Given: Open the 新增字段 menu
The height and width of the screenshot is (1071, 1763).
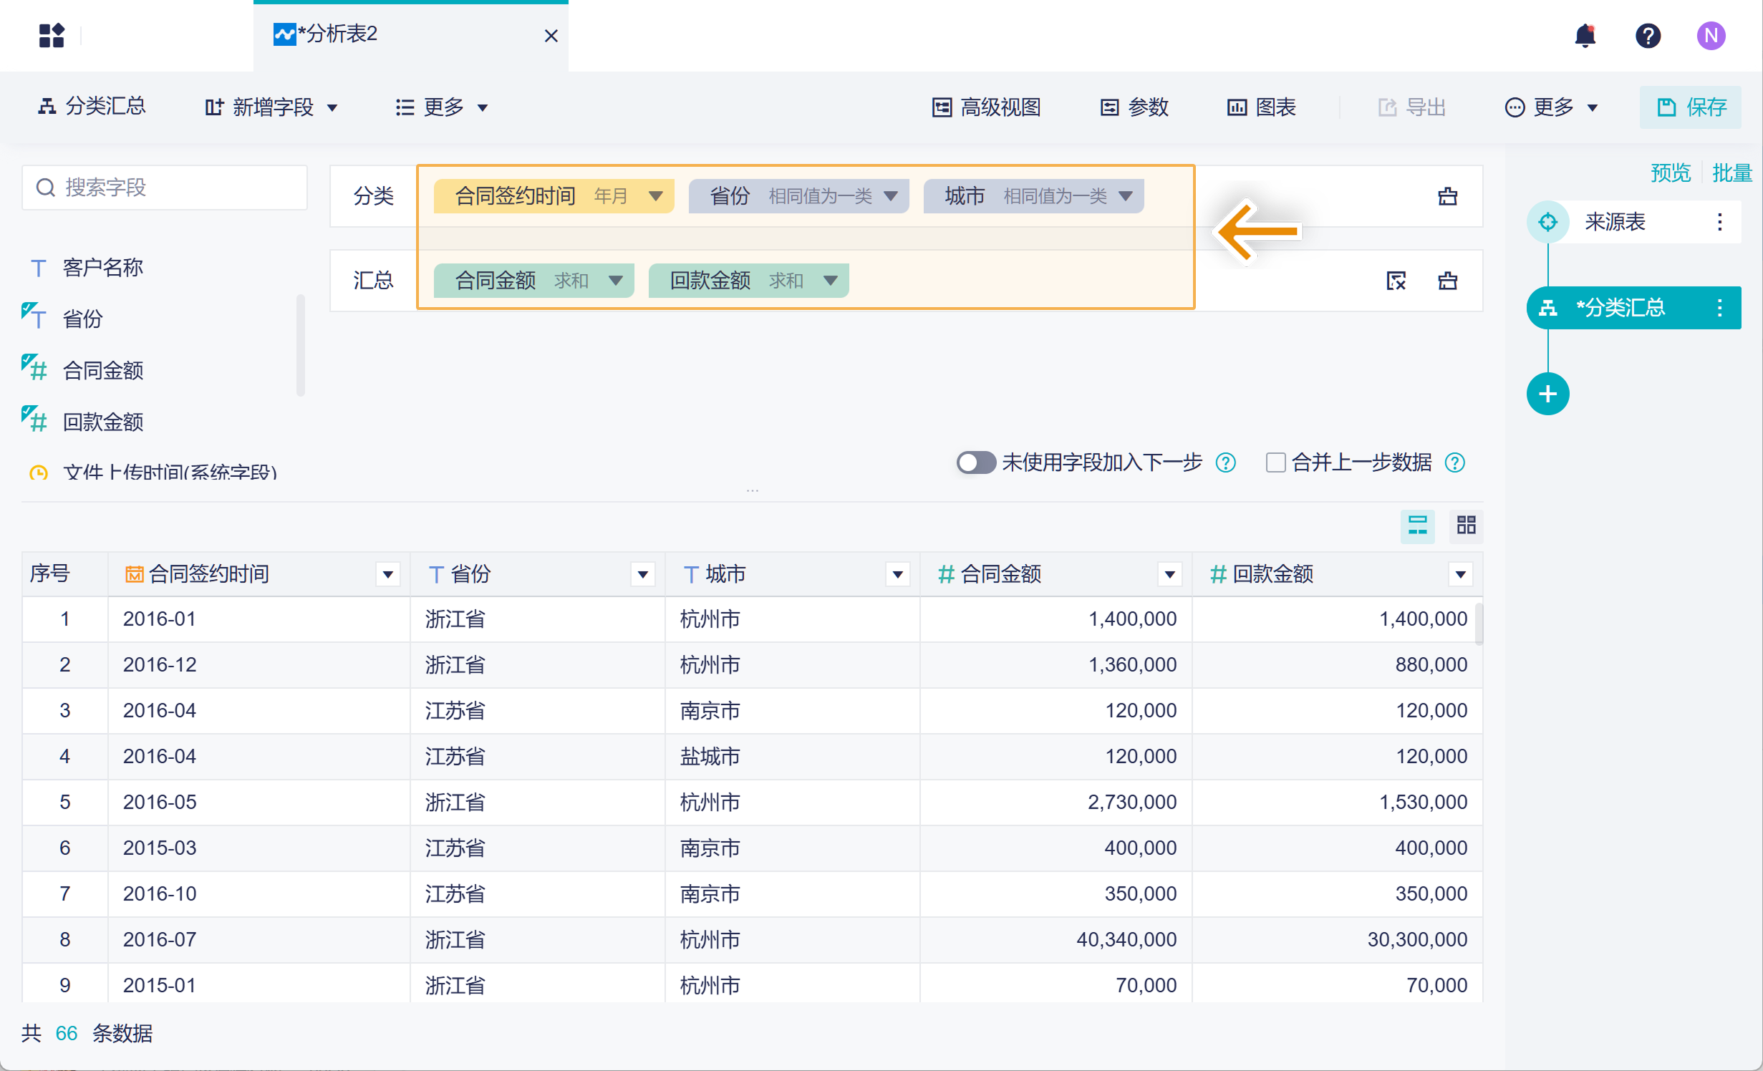Looking at the screenshot, I should click(x=272, y=107).
